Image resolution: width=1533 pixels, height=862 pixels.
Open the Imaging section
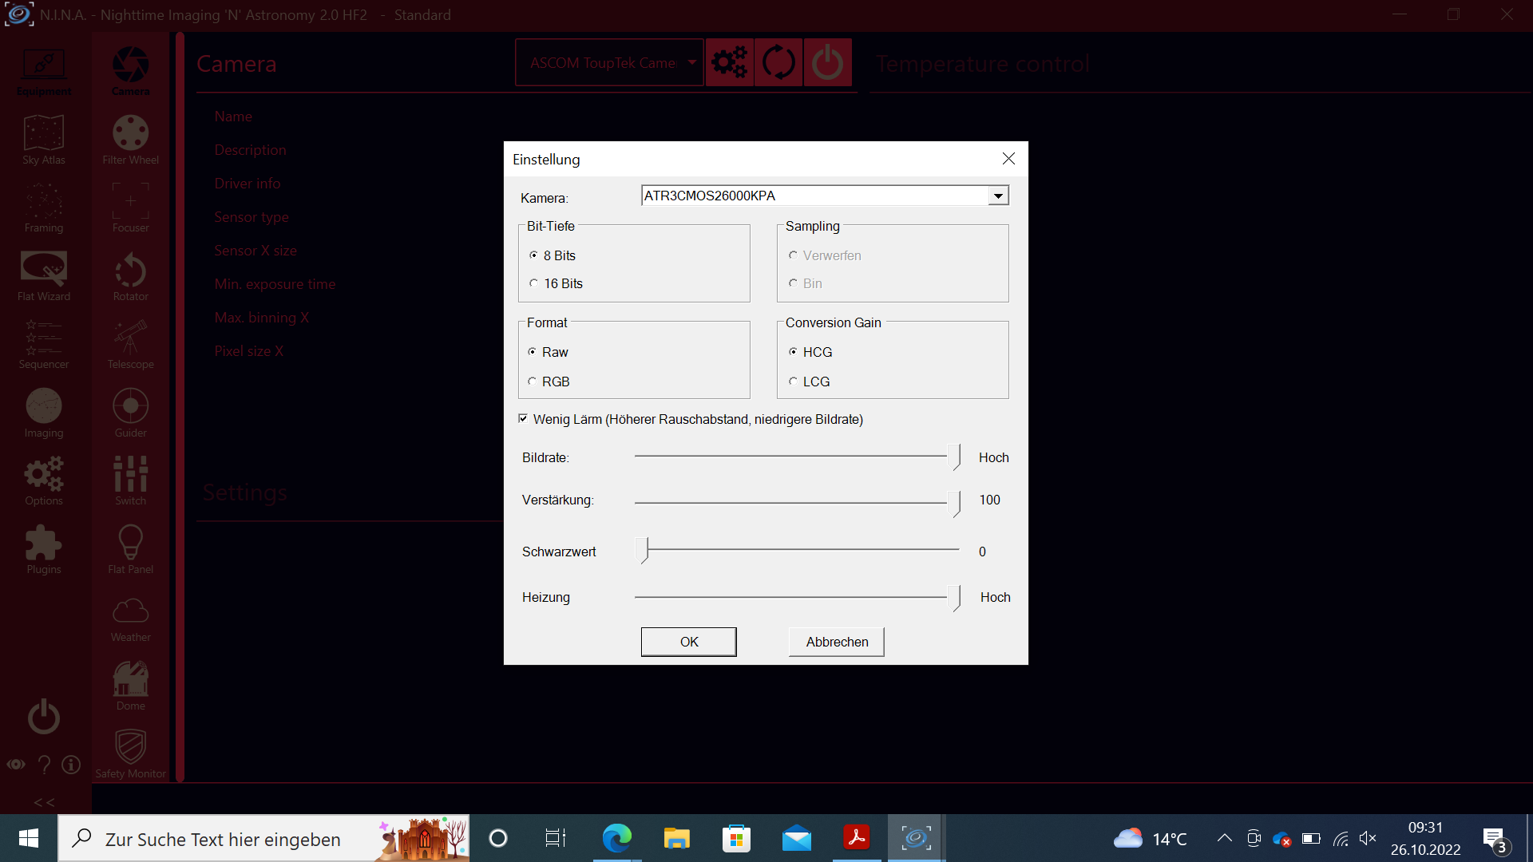pos(44,413)
